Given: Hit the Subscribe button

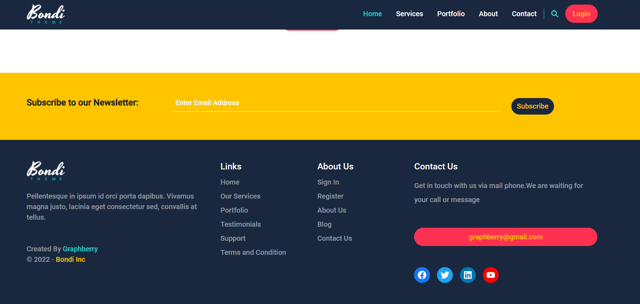Looking at the screenshot, I should click(x=532, y=106).
